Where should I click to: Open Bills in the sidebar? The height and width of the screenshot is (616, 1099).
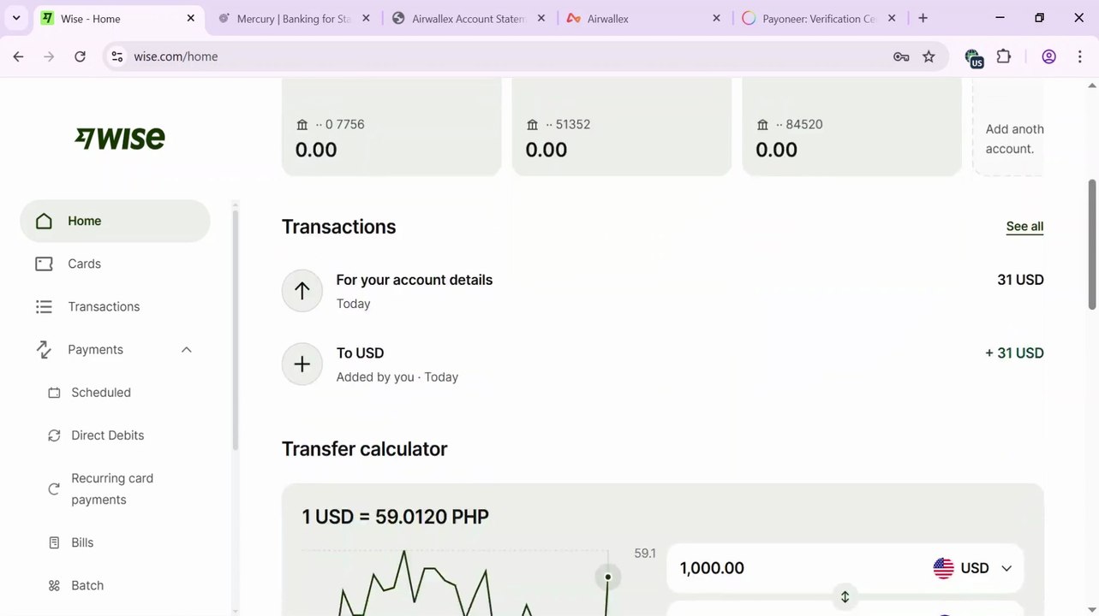click(82, 542)
